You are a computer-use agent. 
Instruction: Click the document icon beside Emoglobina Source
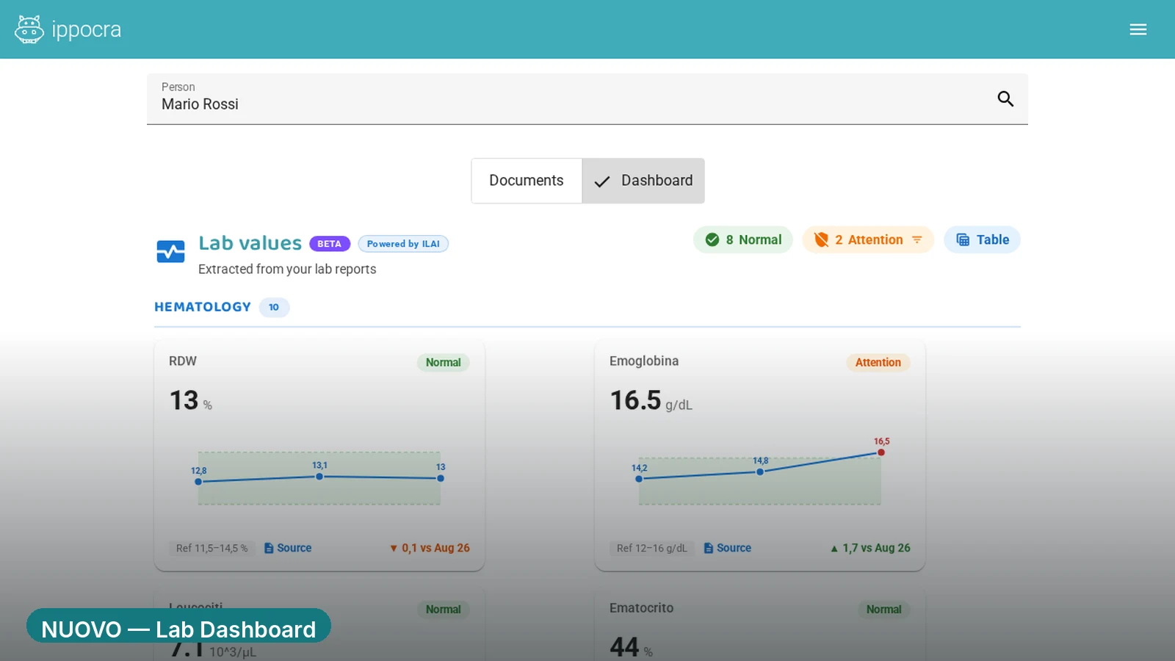[709, 548]
